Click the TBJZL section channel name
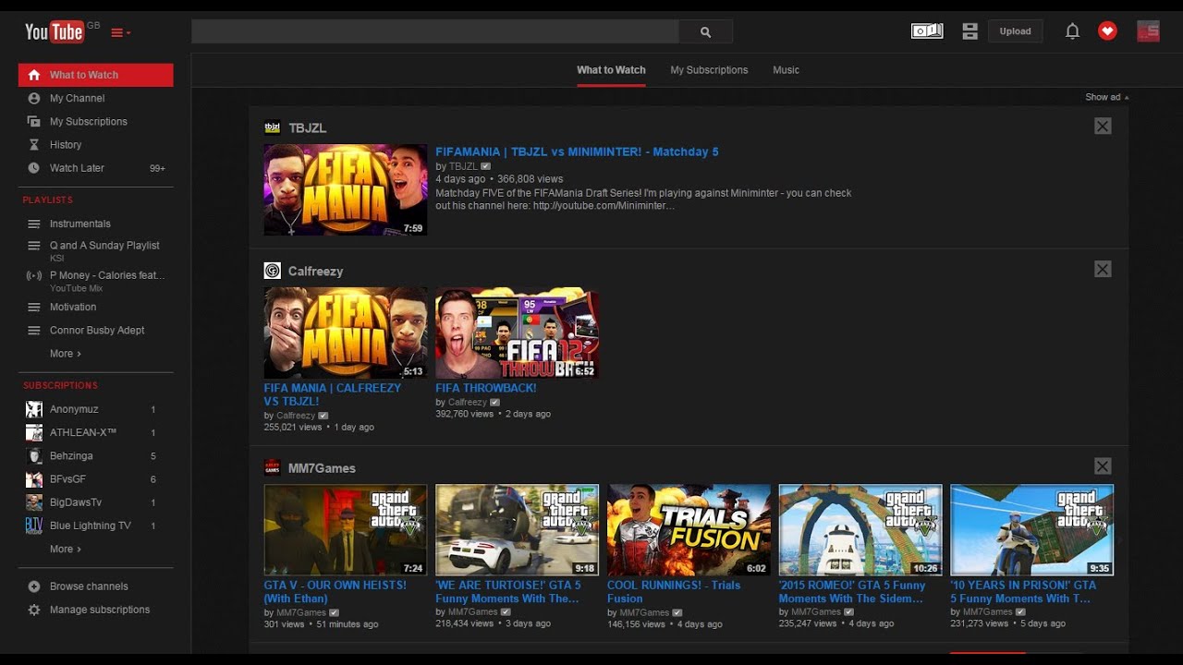The height and width of the screenshot is (665, 1183). tap(307, 127)
